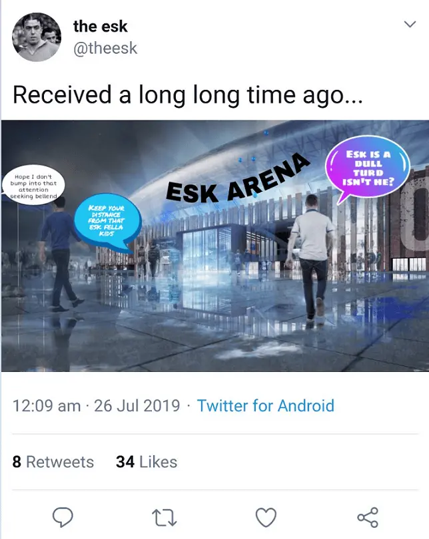
Task: Click the "ESK ARENA" text in the image
Action: click(x=238, y=178)
